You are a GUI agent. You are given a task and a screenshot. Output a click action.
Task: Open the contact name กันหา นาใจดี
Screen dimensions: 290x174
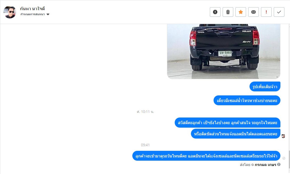coord(32,9)
